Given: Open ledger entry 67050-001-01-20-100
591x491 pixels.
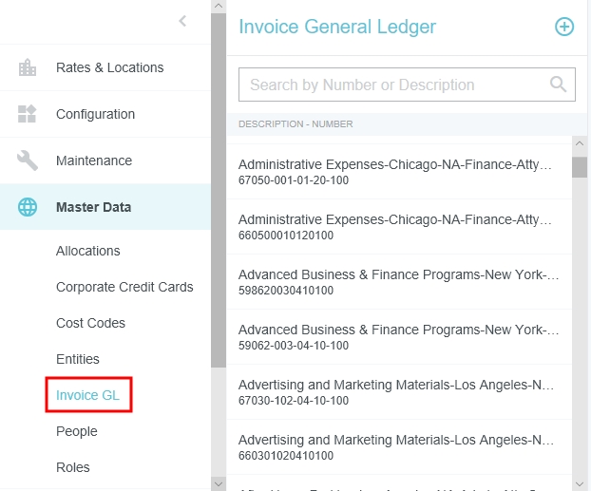Looking at the screenshot, I should click(x=395, y=172).
